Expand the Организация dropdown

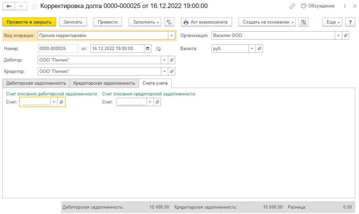tap(338, 36)
